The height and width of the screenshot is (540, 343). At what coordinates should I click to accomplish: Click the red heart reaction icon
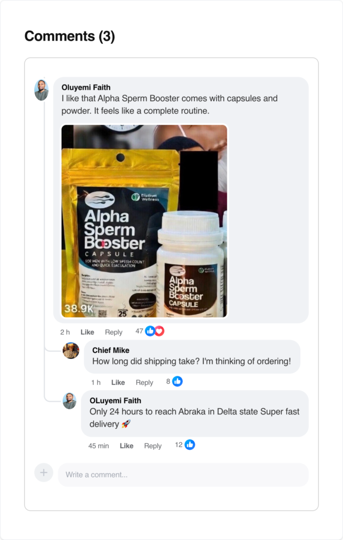[159, 331]
